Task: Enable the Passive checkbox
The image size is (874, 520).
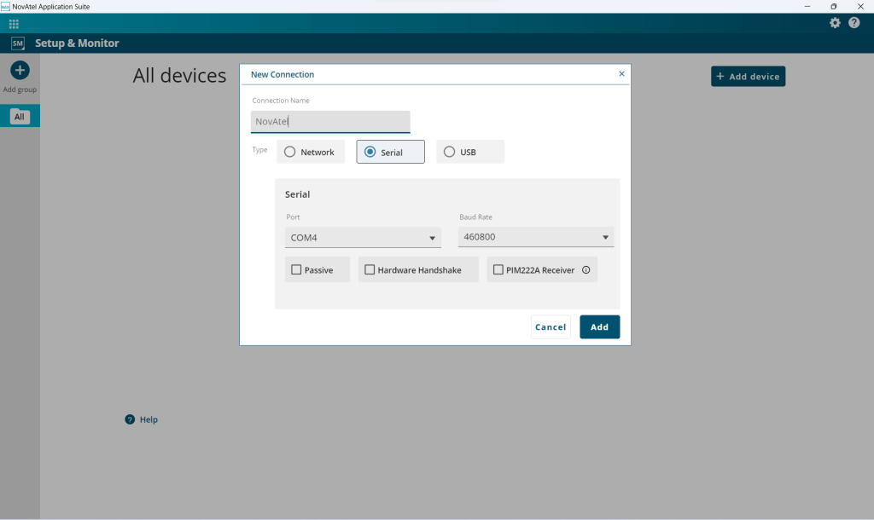Action: tap(294, 269)
